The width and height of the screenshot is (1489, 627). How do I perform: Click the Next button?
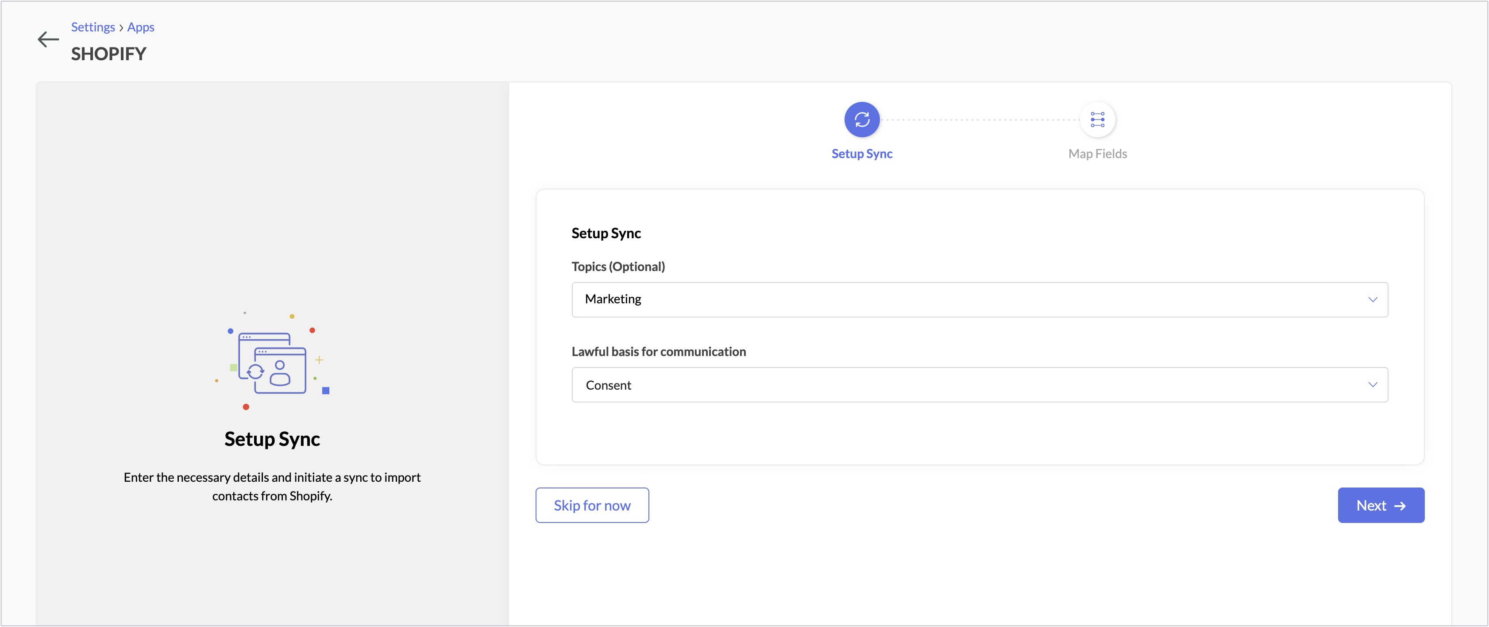(x=1381, y=505)
